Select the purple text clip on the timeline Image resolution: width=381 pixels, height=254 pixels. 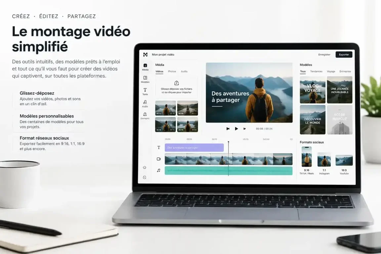coord(194,148)
